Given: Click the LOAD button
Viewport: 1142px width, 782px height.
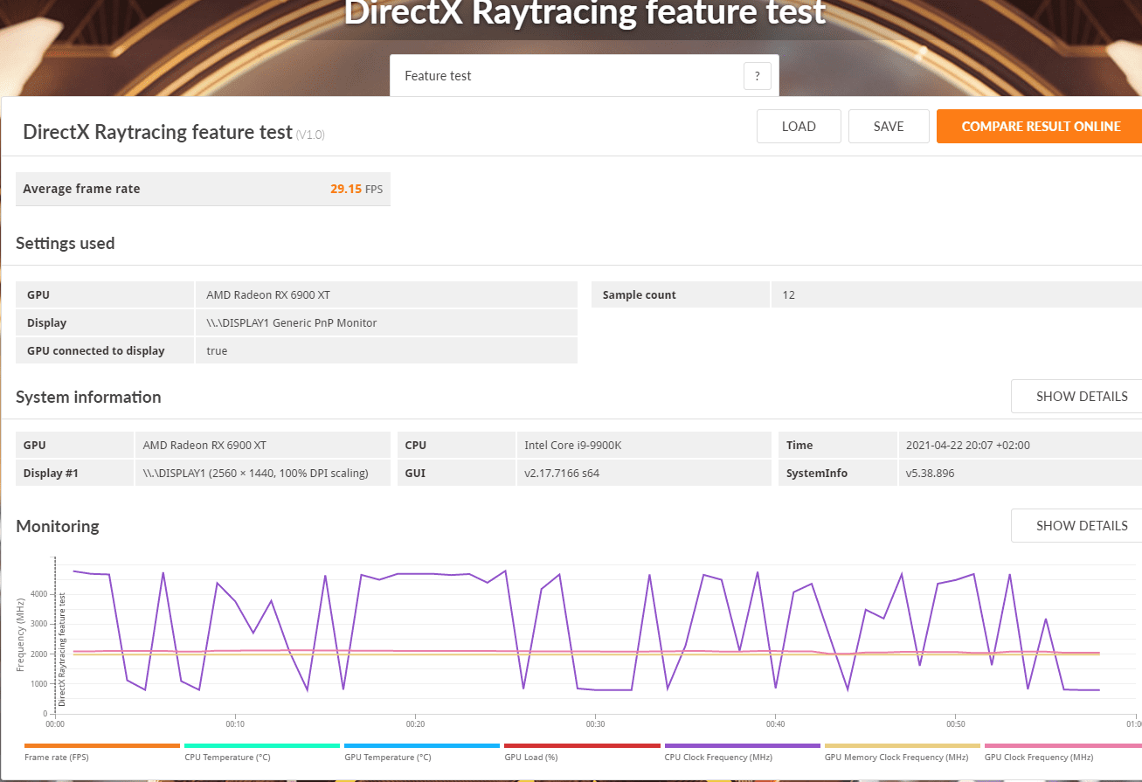Looking at the screenshot, I should click(799, 127).
